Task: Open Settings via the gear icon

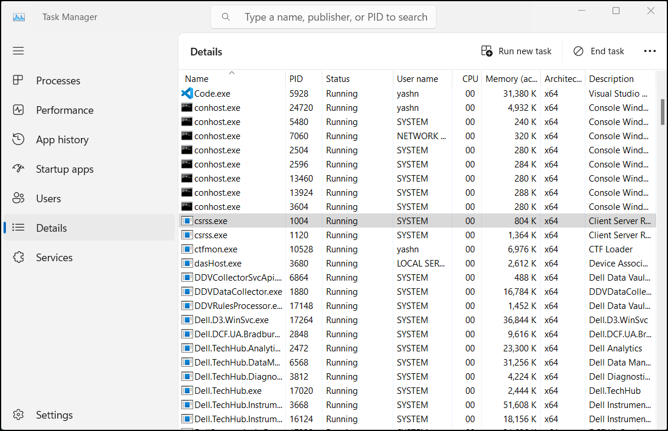Action: pos(18,414)
